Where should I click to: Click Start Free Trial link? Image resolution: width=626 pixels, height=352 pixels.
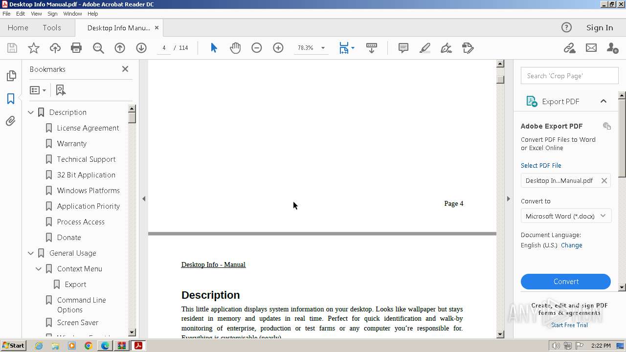pyautogui.click(x=569, y=325)
